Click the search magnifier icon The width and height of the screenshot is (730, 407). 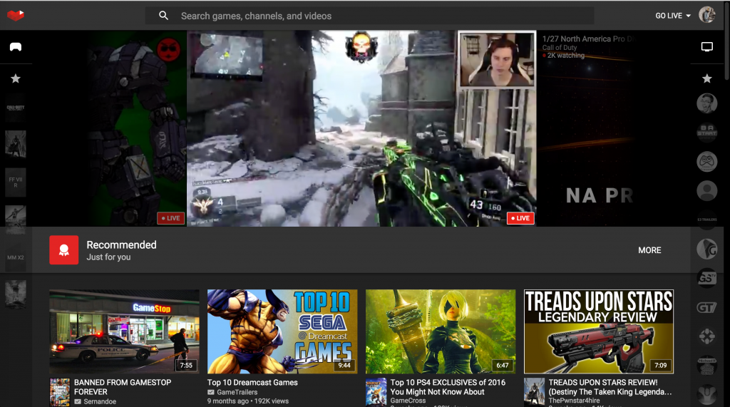(x=163, y=16)
